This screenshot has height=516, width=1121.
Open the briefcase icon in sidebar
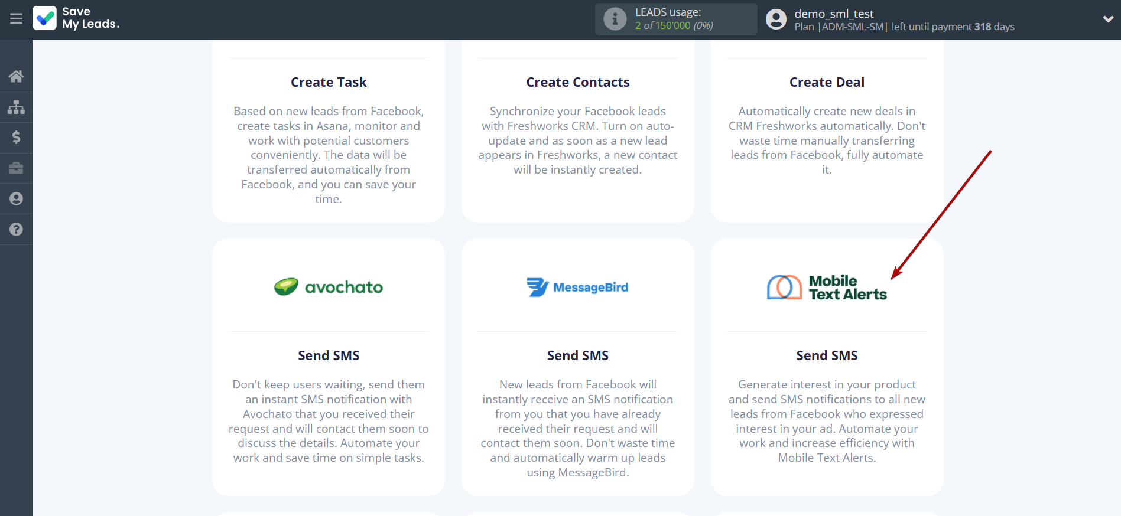[16, 168]
